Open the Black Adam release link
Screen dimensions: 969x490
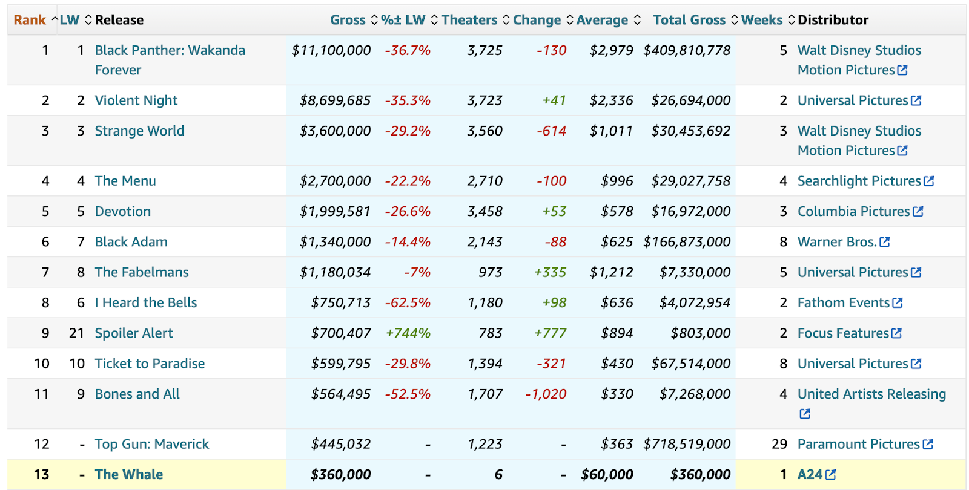coord(131,242)
